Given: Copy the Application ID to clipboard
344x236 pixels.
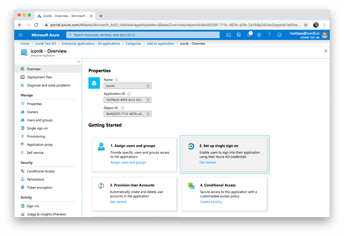Looking at the screenshot, I should pos(148,100).
